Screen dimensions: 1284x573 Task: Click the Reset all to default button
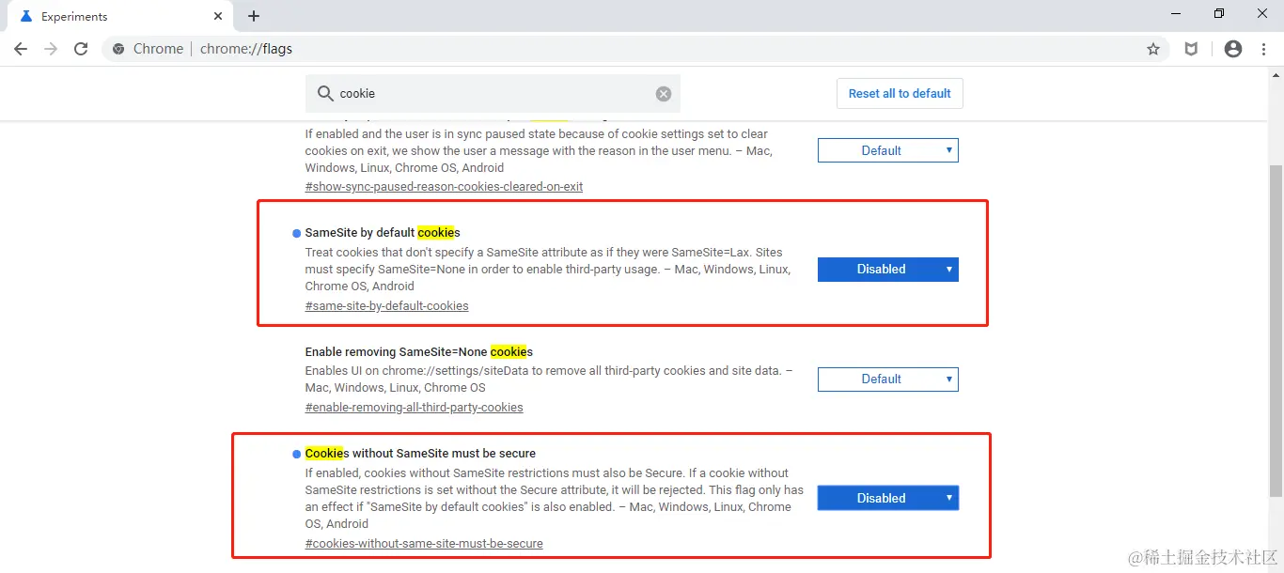pyautogui.click(x=900, y=94)
